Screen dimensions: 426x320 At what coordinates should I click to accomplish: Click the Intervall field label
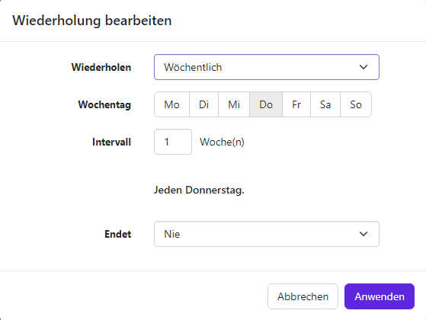pyautogui.click(x=112, y=142)
